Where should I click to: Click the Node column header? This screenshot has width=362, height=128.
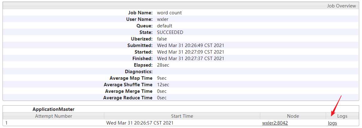[293, 116]
